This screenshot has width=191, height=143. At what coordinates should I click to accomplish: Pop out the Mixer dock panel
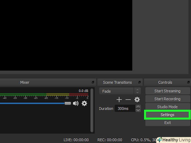coord(93,82)
